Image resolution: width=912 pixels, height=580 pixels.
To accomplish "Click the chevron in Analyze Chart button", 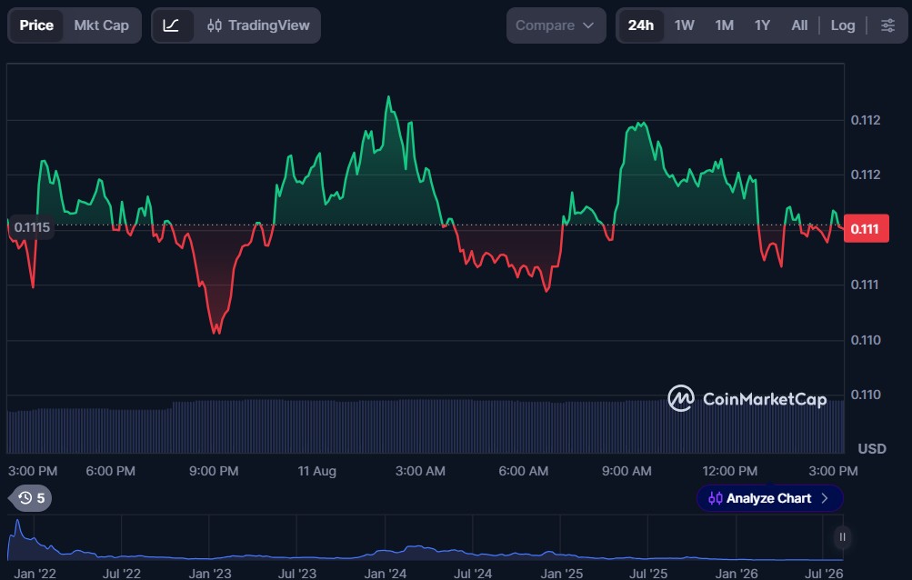I will tap(824, 498).
